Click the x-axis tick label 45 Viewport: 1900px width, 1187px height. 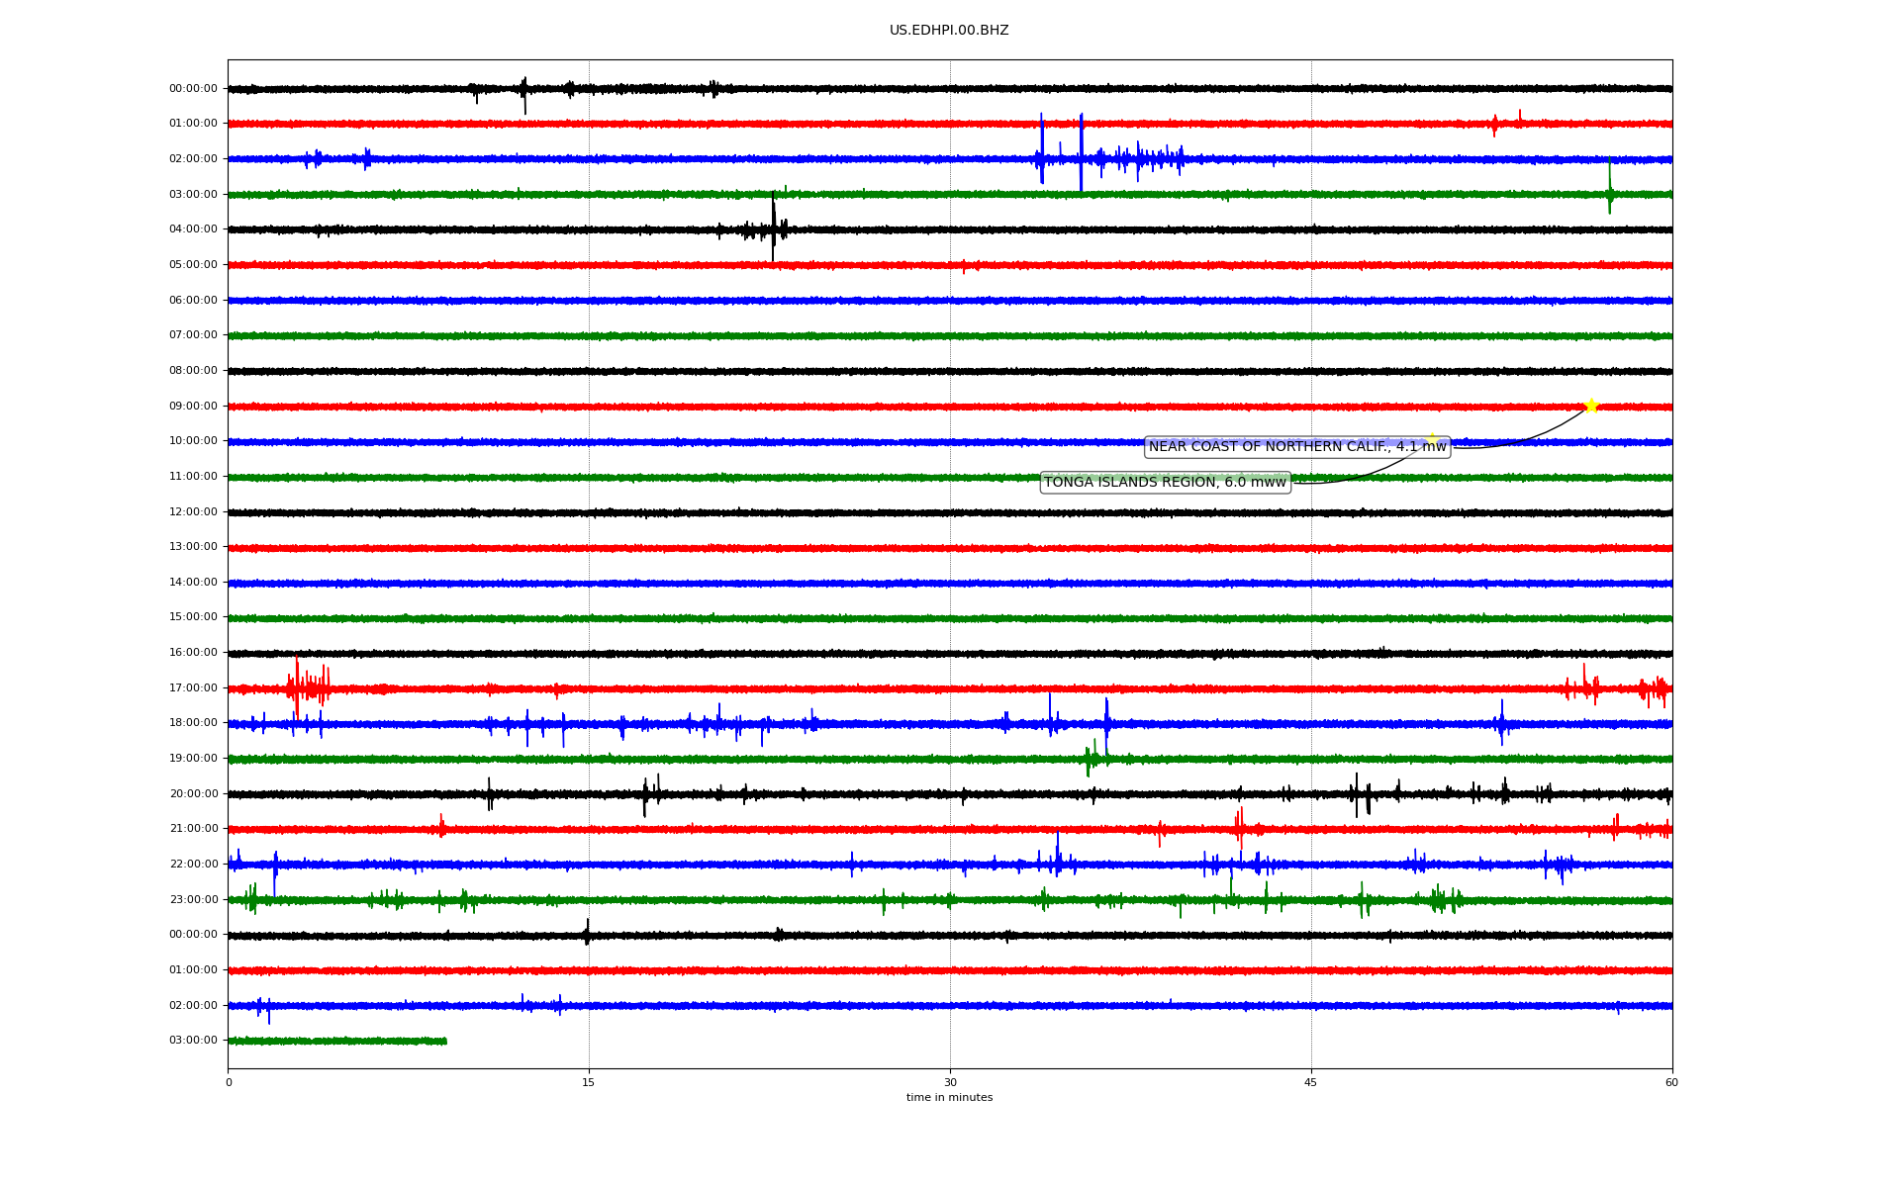[x=1311, y=1082]
